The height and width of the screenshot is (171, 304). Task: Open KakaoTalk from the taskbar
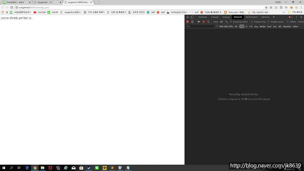click(105, 168)
